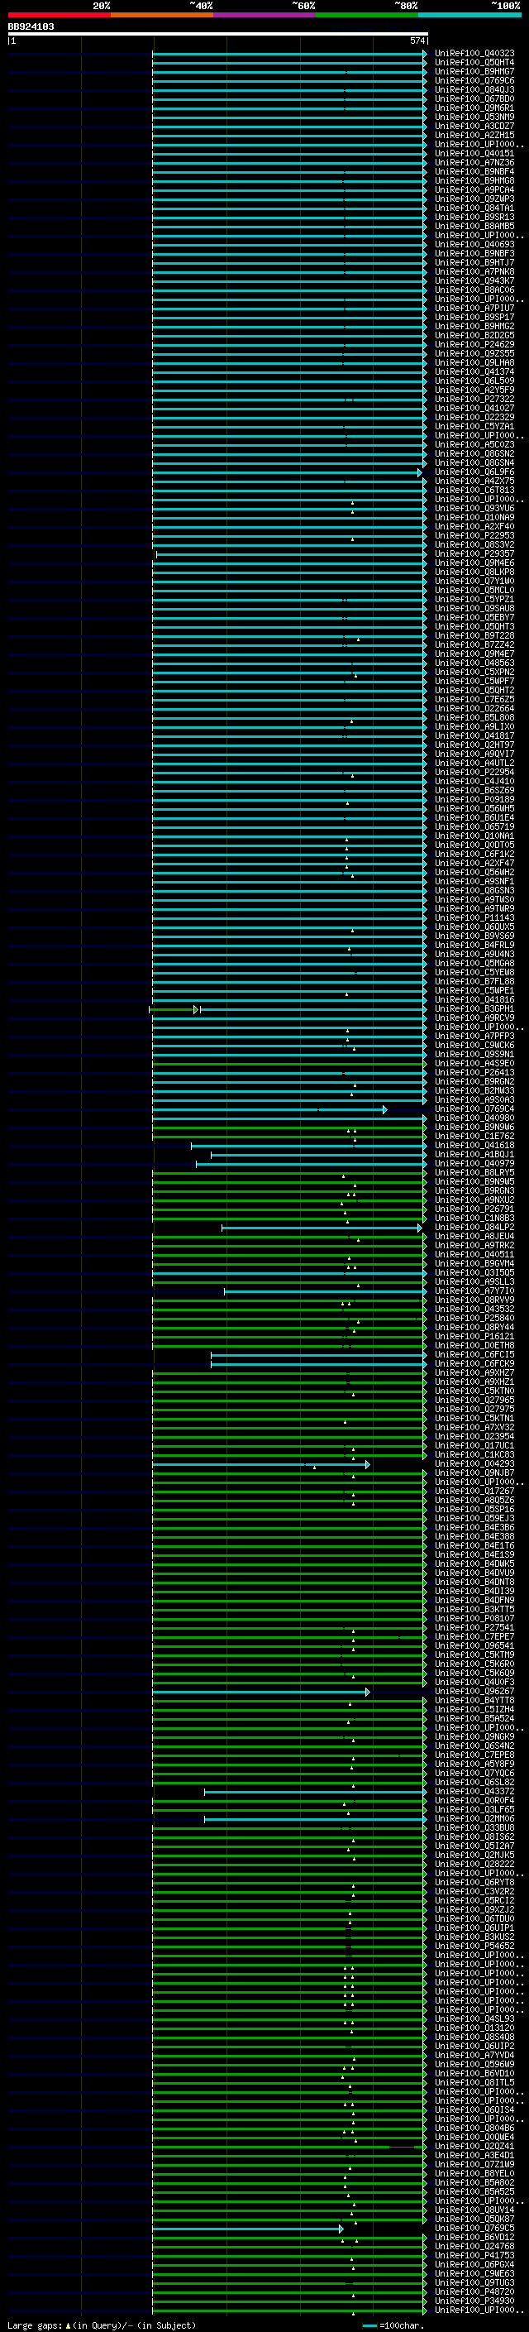Click the white query sequence bar
Screen dimensions: 529x2332
218,33
